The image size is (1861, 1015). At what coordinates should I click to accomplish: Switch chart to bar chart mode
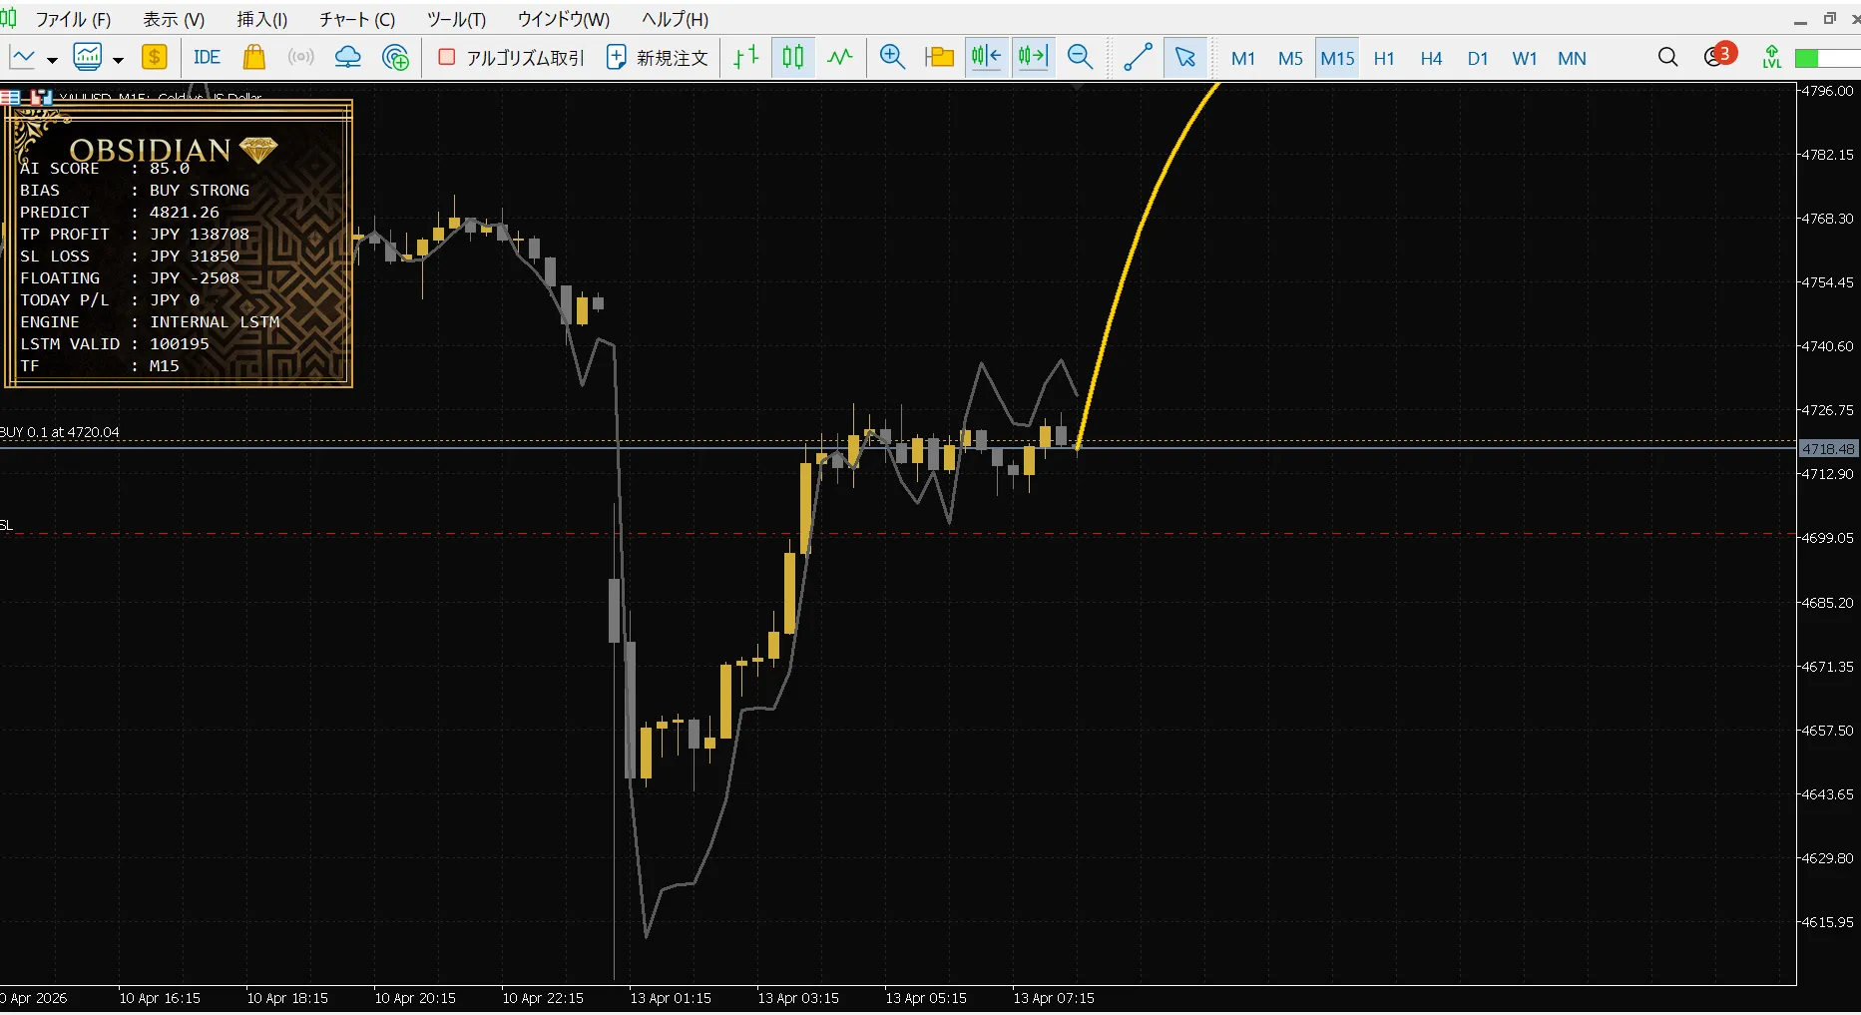[x=746, y=57]
